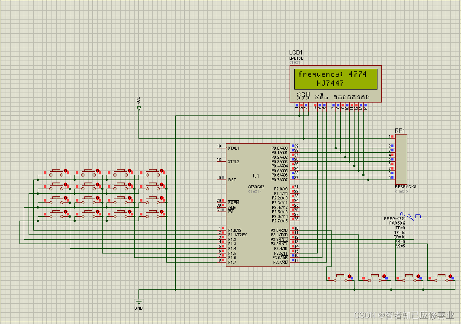This screenshot has width=461, height=324.
Task: Click the LCD1 component label
Action: [296, 53]
